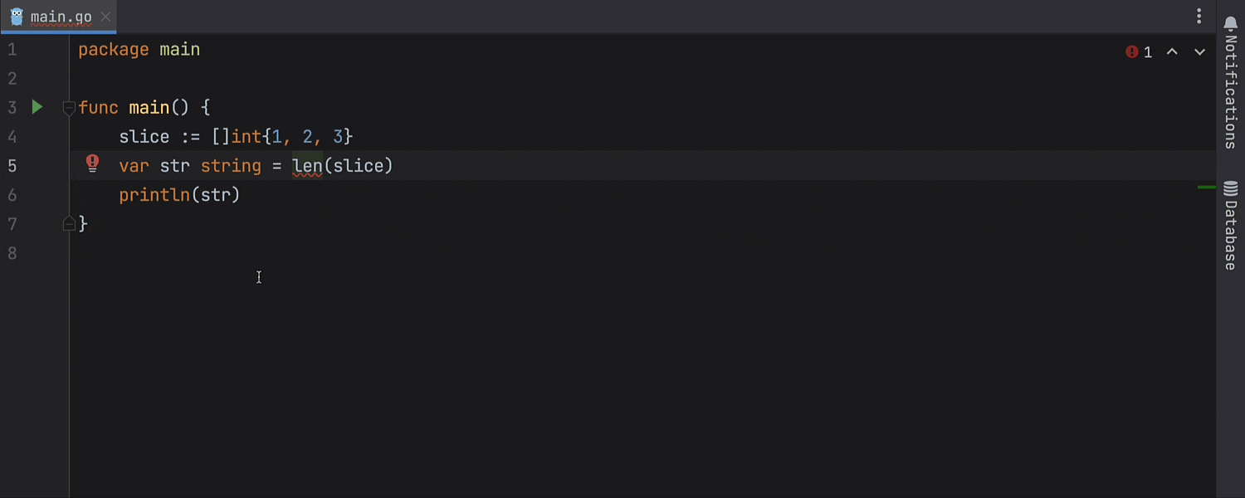Screen dimensions: 1245x498
Task: Click the closing fold marker on line 7
Action: coord(69,223)
